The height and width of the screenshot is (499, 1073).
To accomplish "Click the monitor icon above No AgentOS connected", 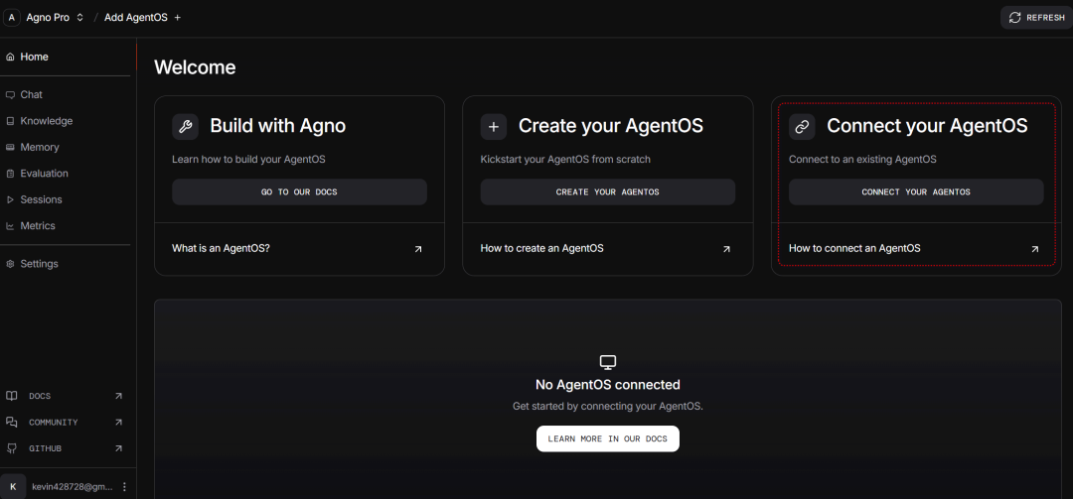I will (608, 362).
